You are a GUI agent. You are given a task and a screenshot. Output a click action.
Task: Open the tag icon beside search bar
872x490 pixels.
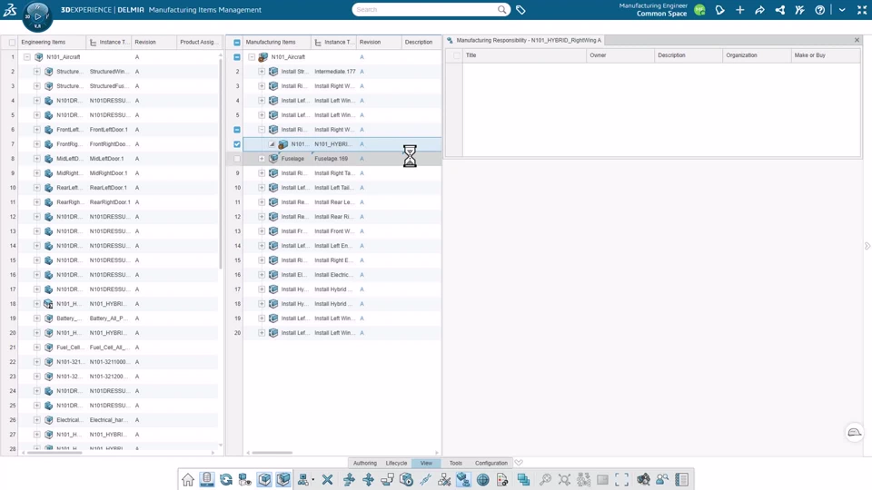520,9
